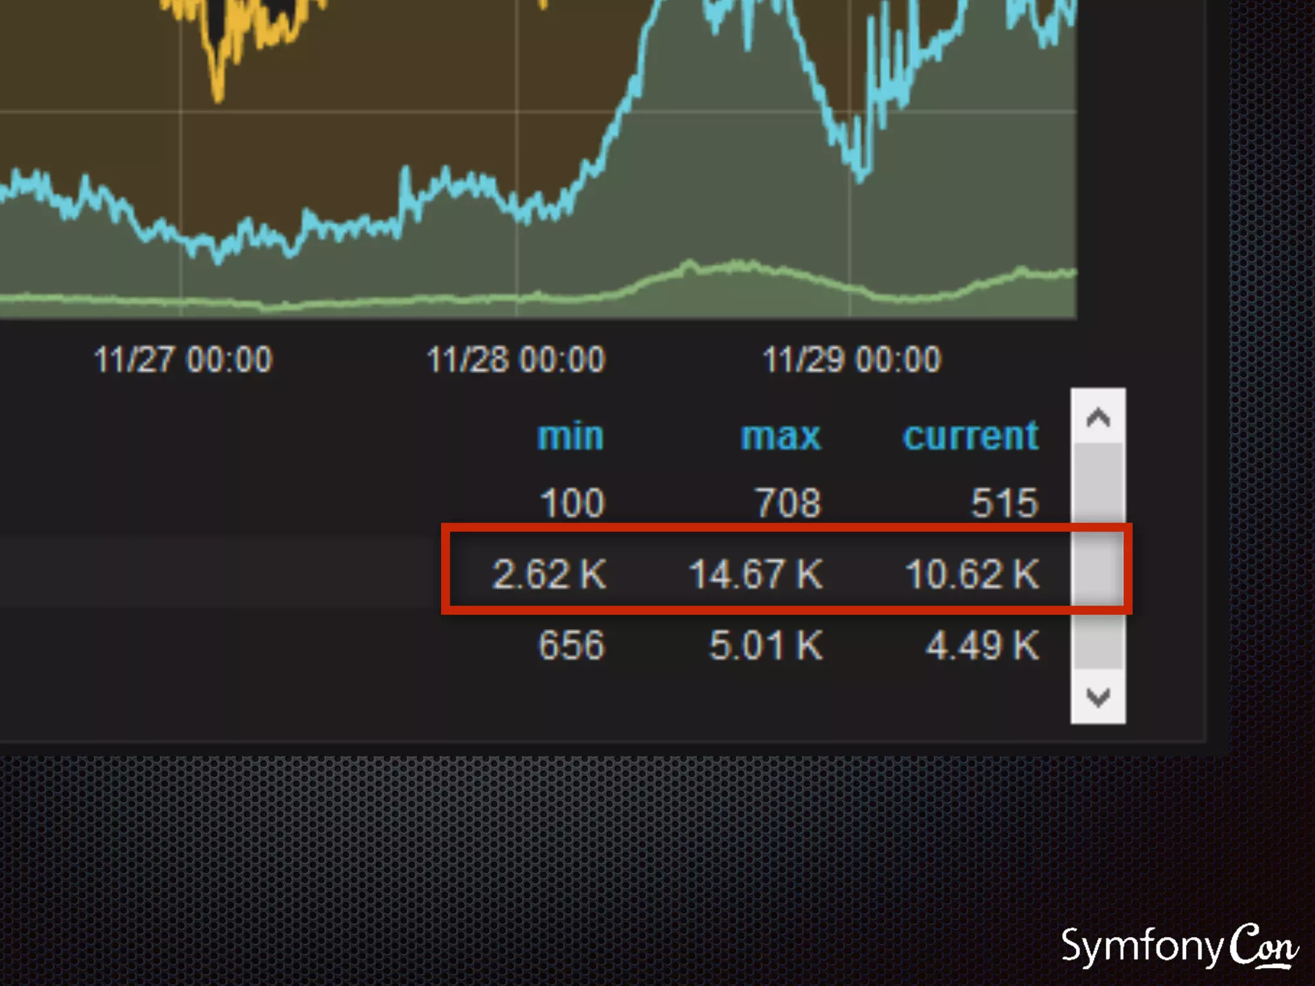Click the 10.62 K current value
This screenshot has width=1315, height=986.
pos(971,573)
